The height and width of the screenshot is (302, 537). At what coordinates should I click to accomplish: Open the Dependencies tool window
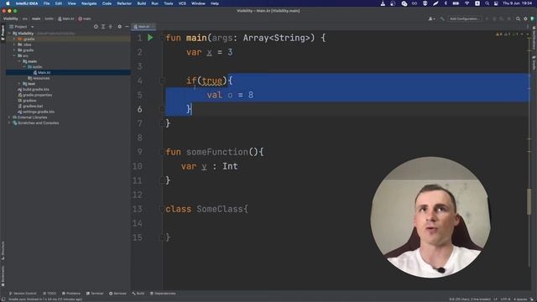tap(163, 294)
